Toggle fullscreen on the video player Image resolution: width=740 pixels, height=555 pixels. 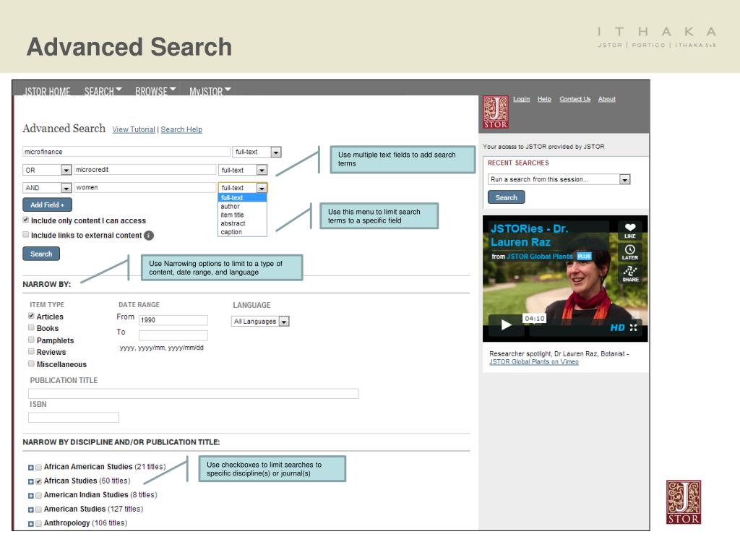tap(633, 327)
